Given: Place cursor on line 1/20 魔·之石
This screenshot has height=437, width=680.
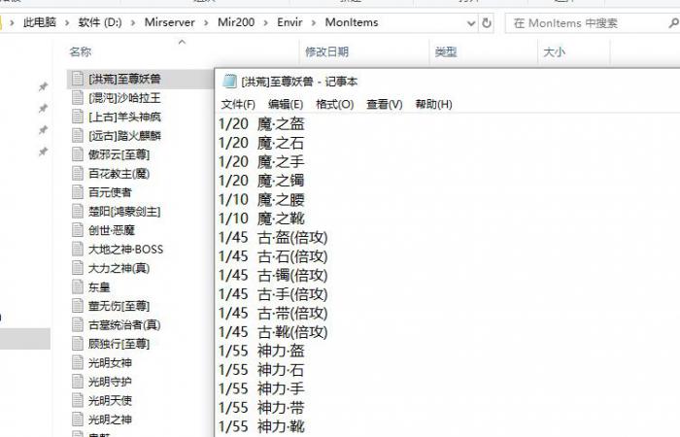Looking at the screenshot, I should pos(261,143).
